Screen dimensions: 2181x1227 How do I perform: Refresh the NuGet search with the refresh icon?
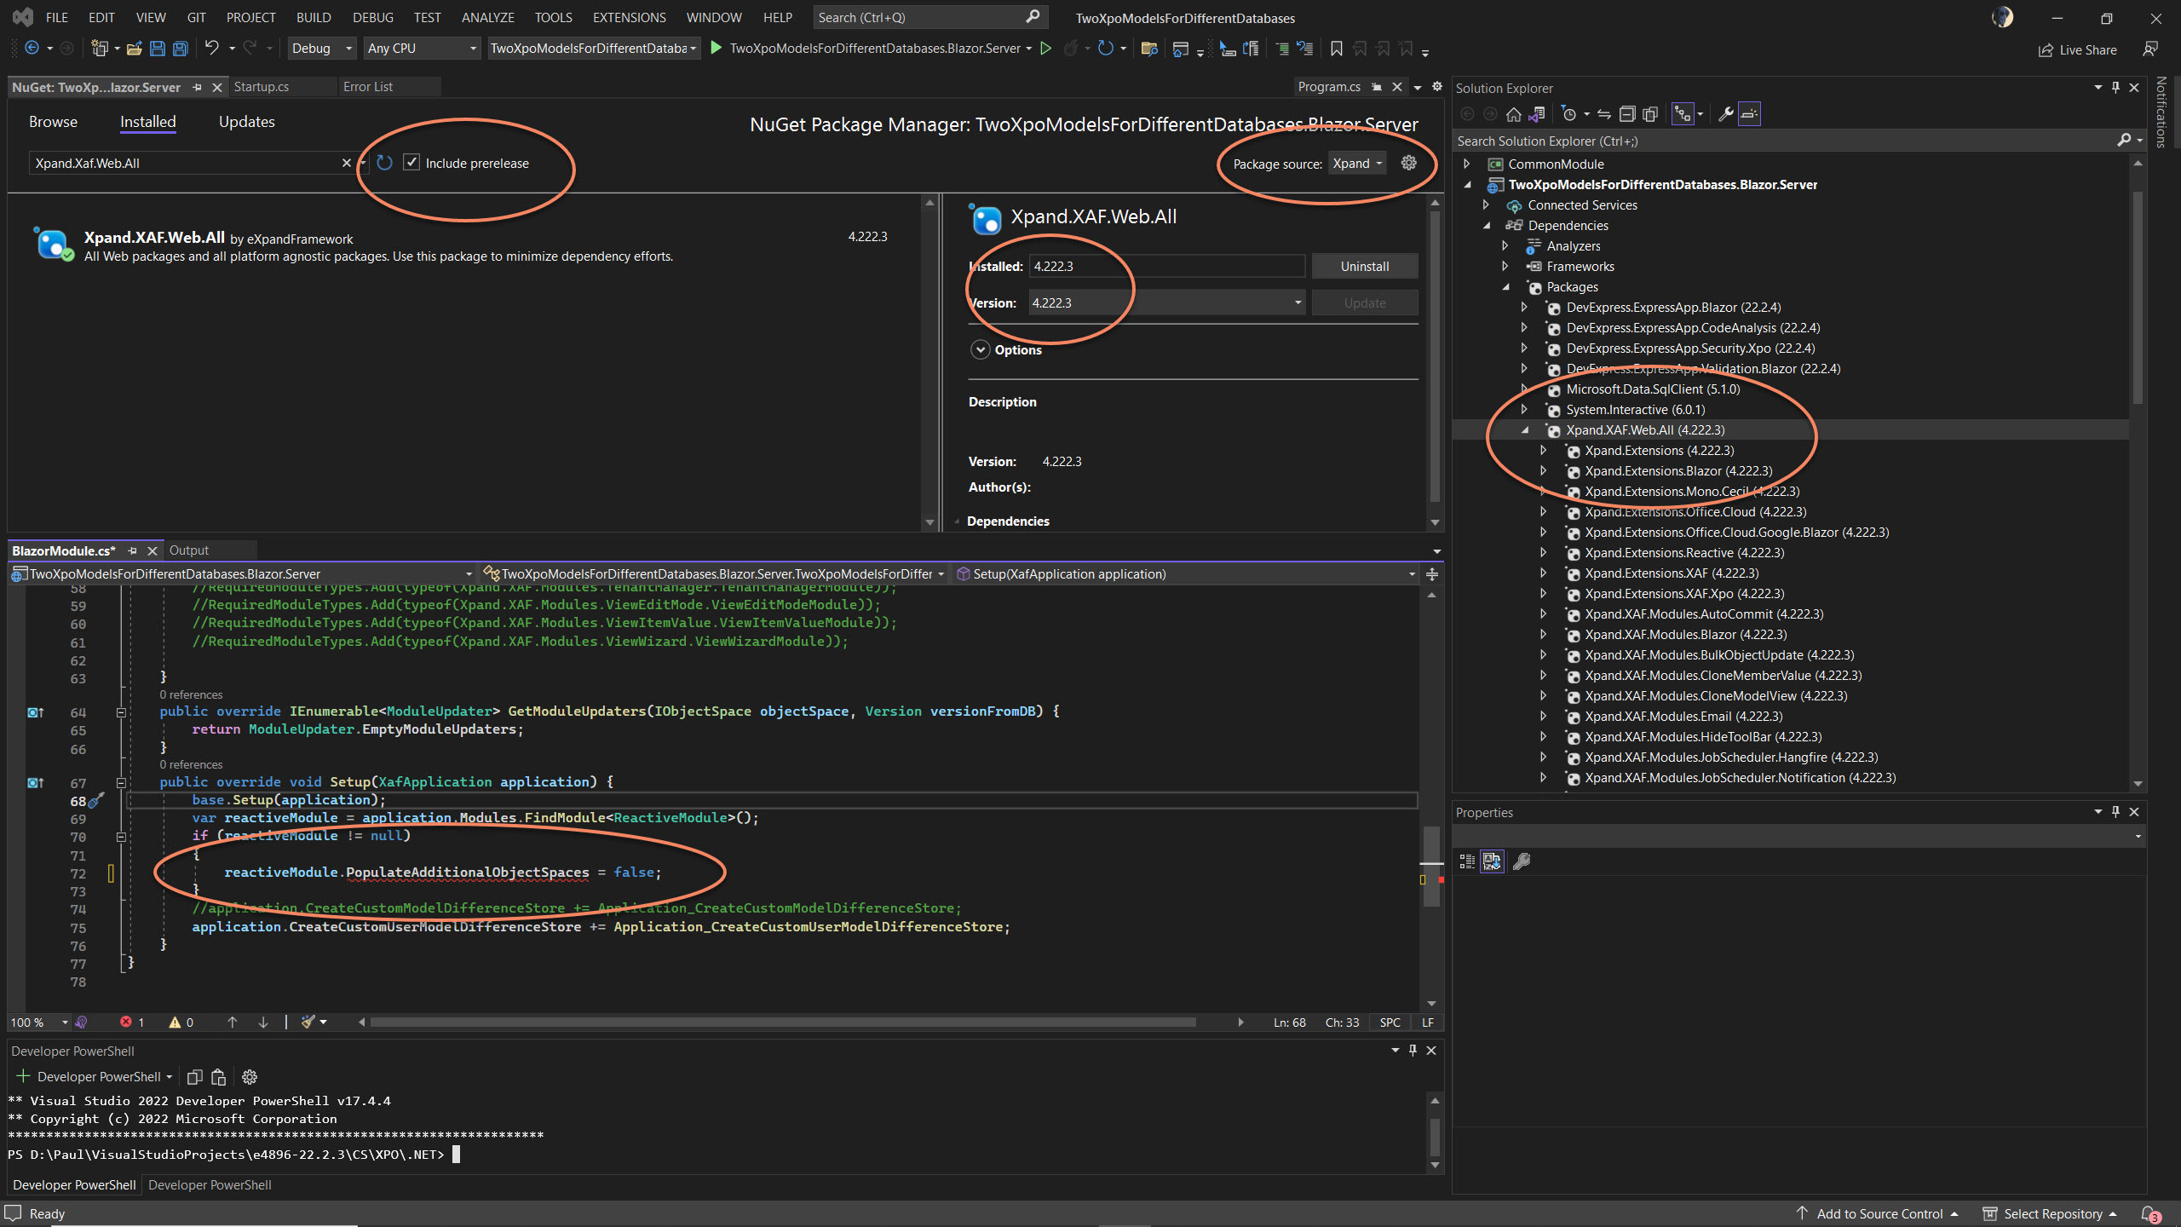[384, 163]
